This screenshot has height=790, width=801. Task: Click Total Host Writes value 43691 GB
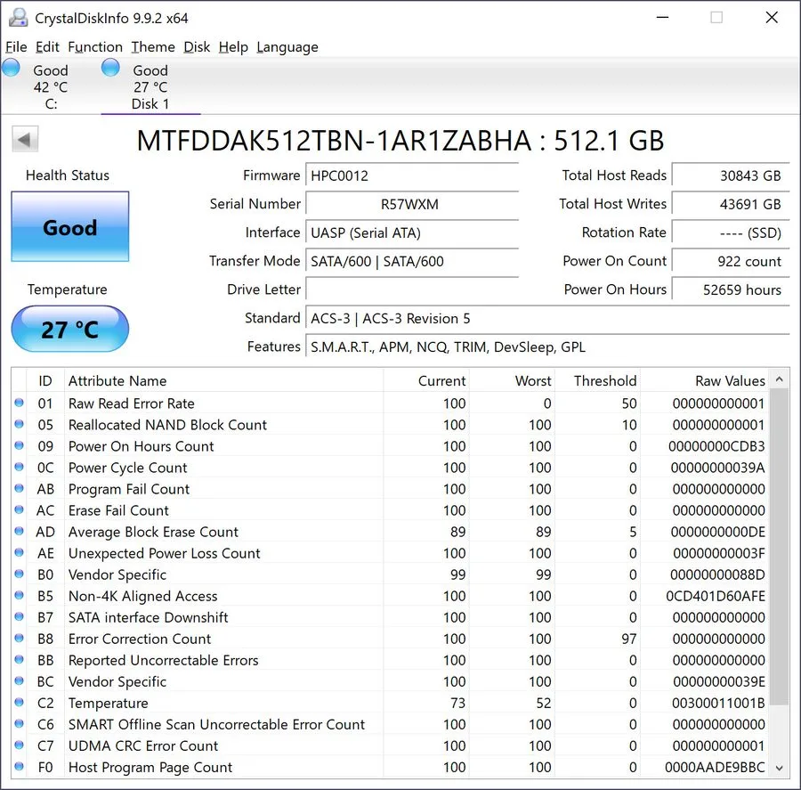coord(731,205)
